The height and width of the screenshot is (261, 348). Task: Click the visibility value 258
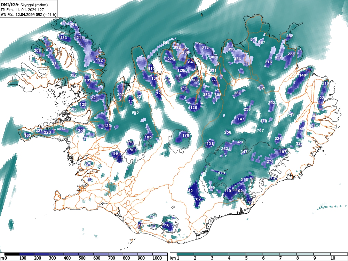click(247, 109)
